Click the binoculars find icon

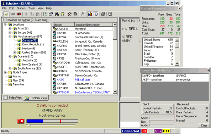tap(57, 14)
